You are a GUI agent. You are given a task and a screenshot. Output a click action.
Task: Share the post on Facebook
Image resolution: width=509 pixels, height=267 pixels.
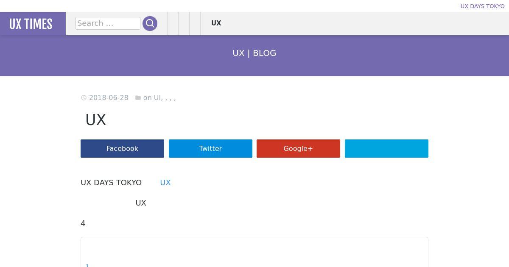[x=122, y=148]
